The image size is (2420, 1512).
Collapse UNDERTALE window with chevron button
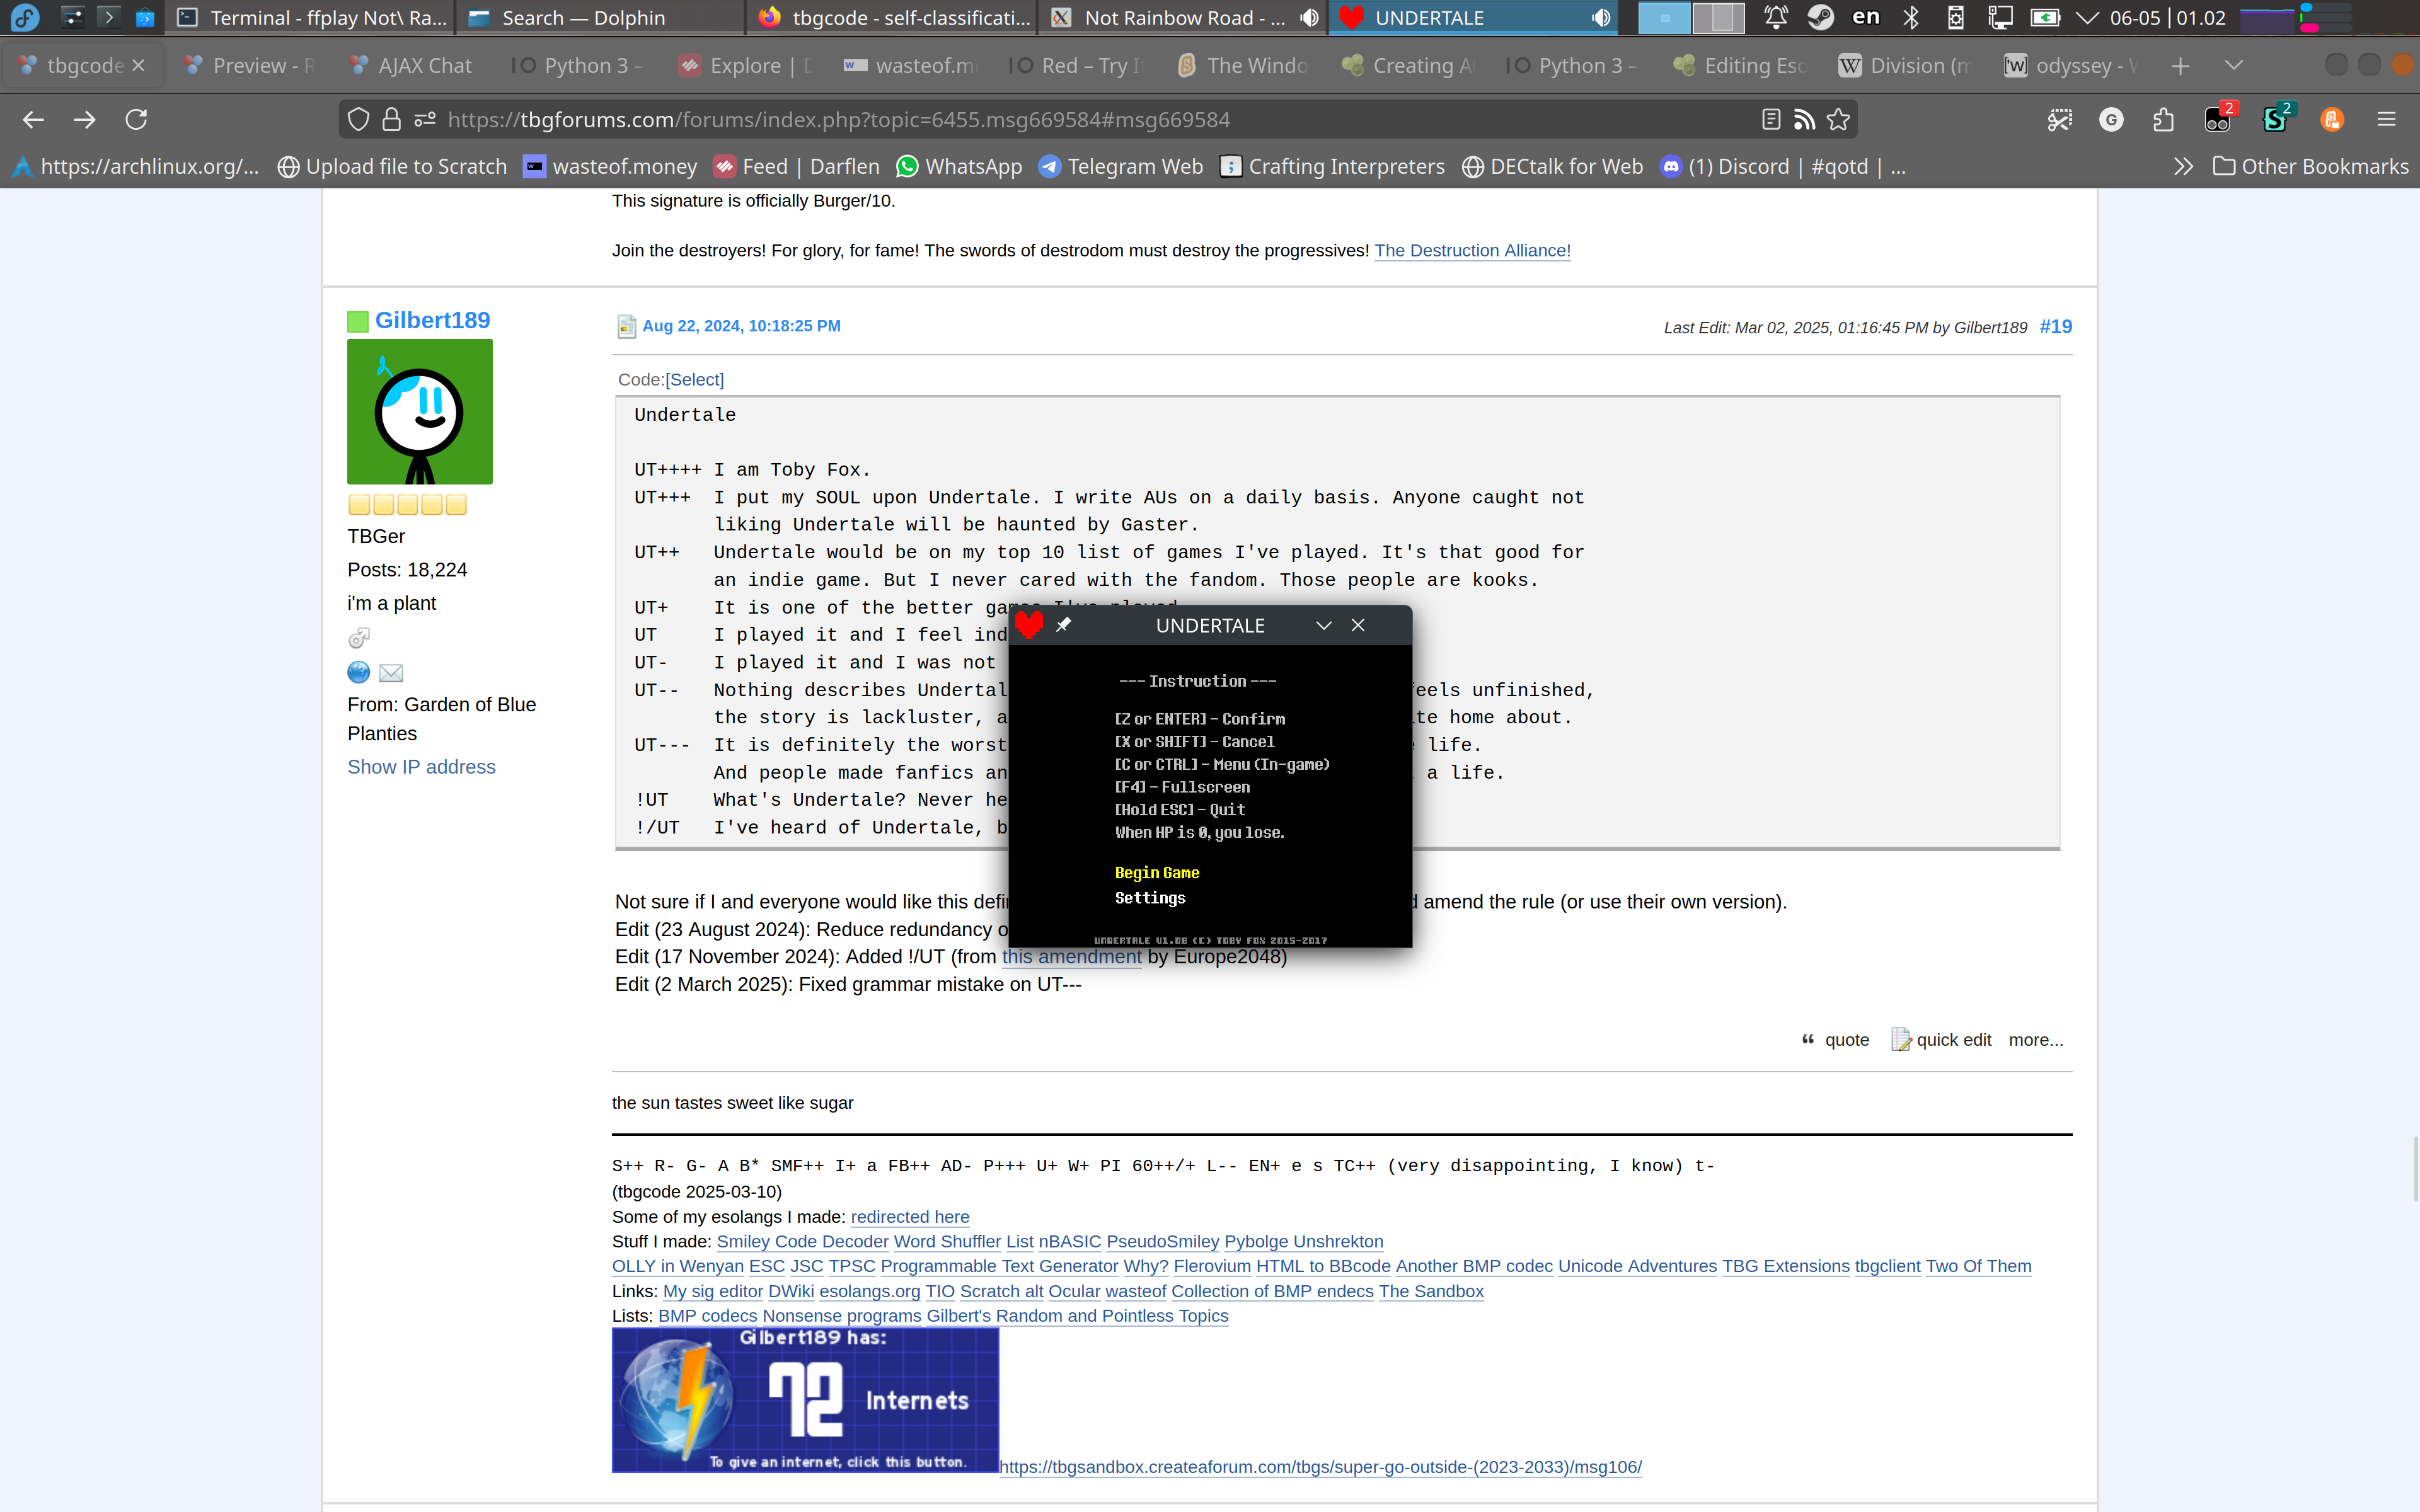point(1324,625)
